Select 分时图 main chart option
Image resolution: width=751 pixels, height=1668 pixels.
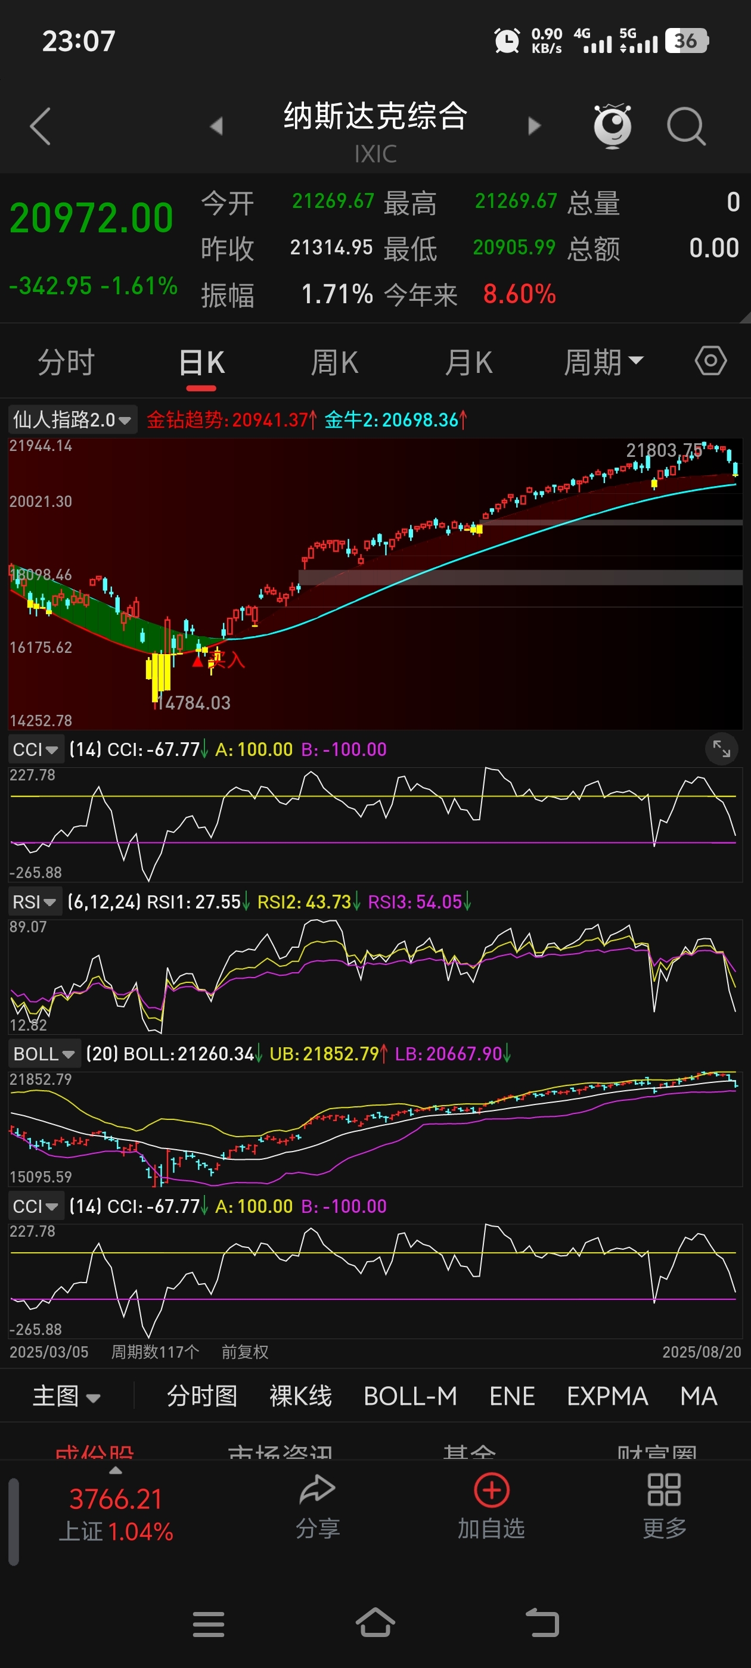tap(202, 1396)
